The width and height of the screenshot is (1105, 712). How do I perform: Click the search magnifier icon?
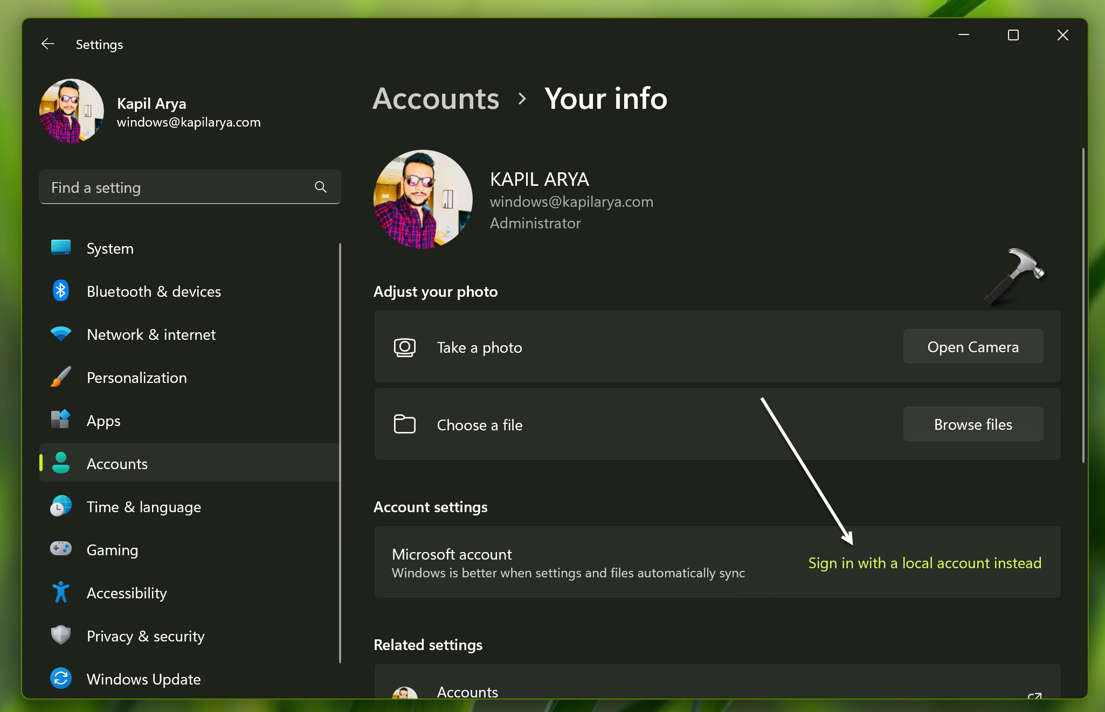[x=321, y=187]
